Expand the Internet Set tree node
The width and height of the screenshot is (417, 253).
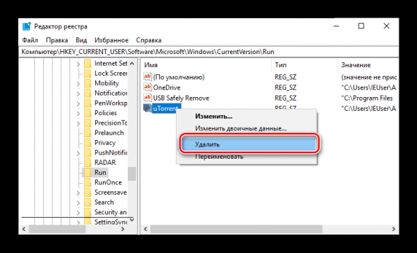point(78,64)
